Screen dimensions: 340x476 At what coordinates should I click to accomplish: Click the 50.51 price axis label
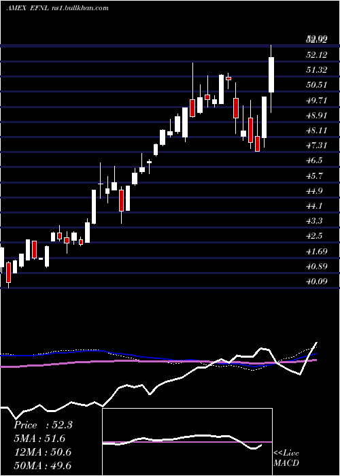pos(317,85)
